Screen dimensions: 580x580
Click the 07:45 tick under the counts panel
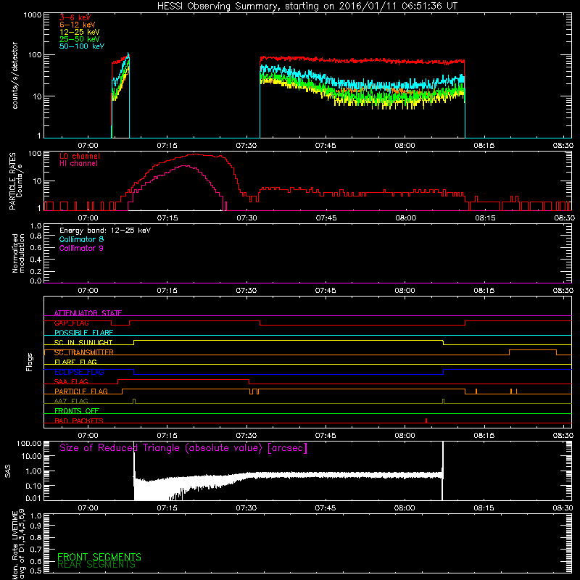click(x=326, y=146)
